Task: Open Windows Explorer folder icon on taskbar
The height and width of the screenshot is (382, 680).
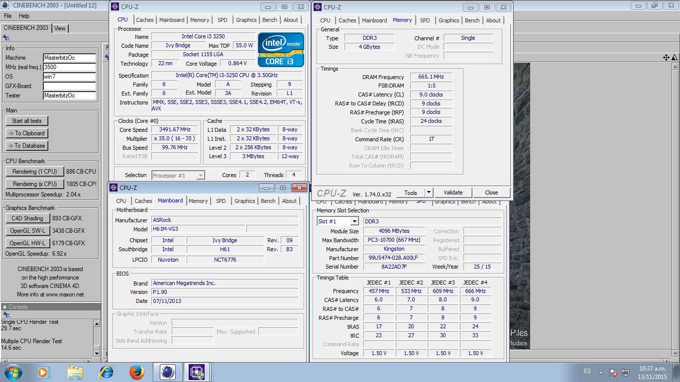Action: 75,372
